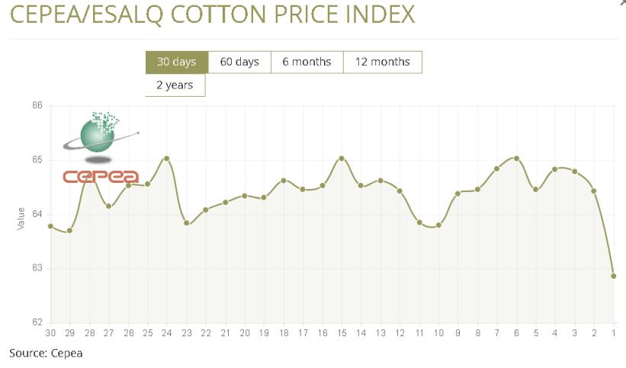Select the lowest data point on day 1
Viewport: 626px width, 368px height.
click(614, 276)
